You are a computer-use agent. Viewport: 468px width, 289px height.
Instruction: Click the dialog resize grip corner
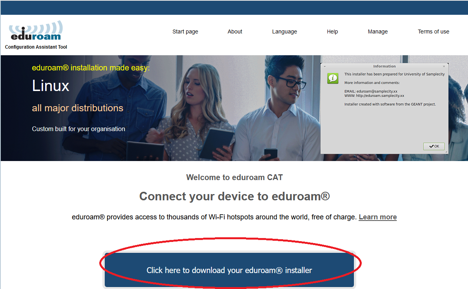(446, 152)
